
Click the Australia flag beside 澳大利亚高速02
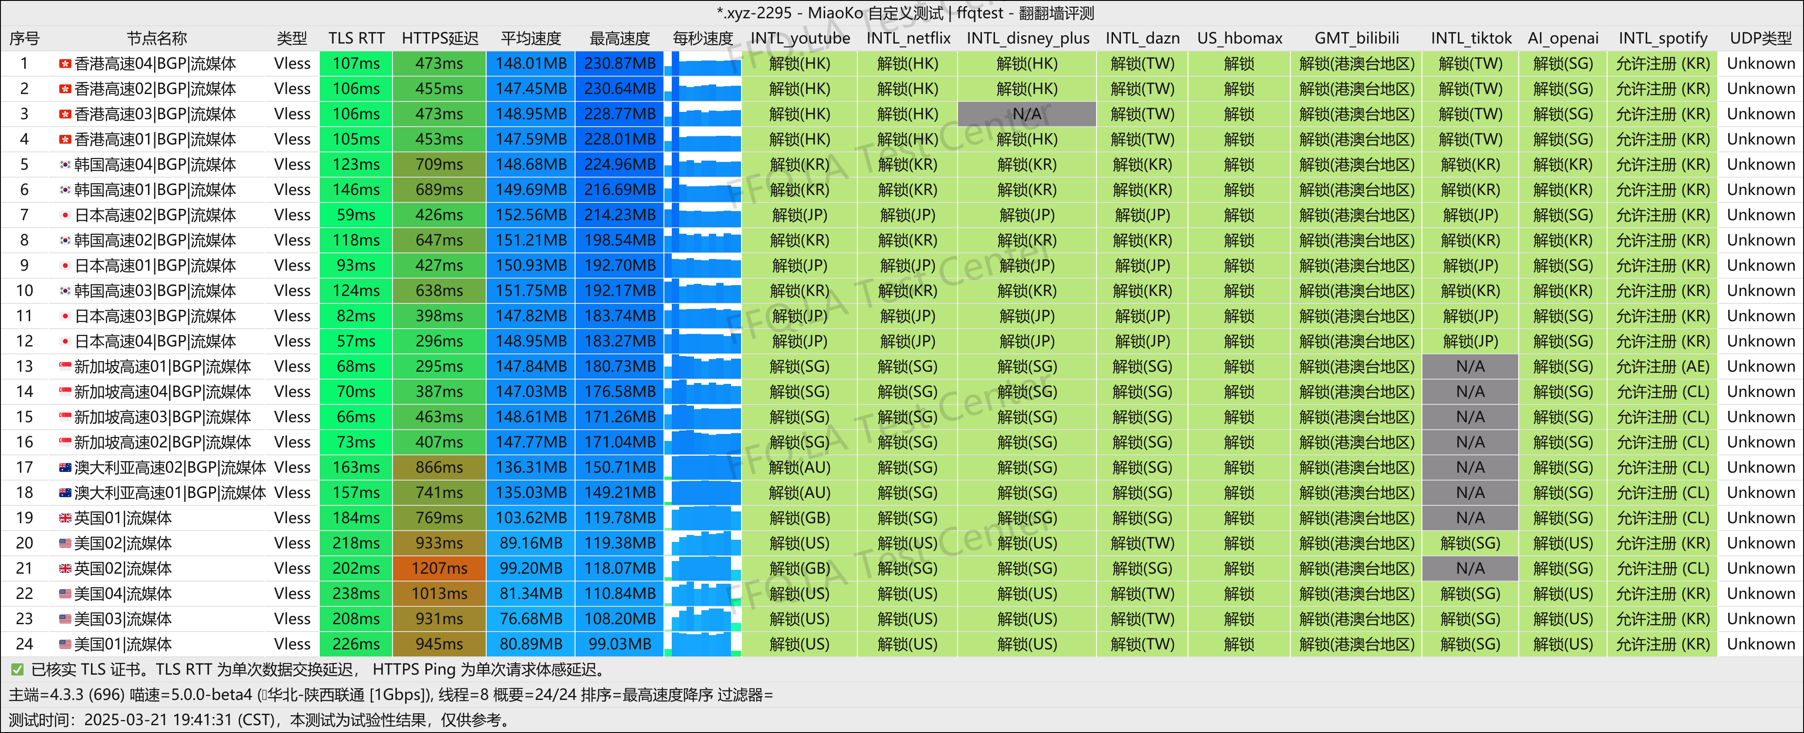64,467
